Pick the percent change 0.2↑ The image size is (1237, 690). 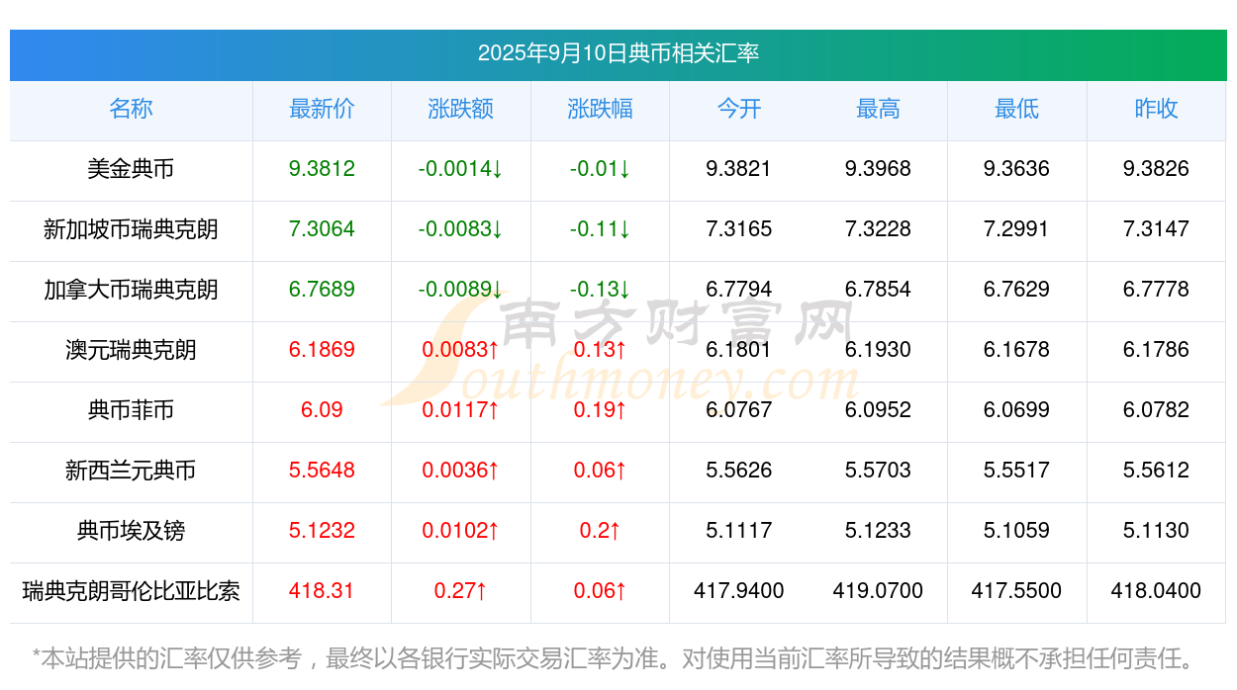pos(600,531)
